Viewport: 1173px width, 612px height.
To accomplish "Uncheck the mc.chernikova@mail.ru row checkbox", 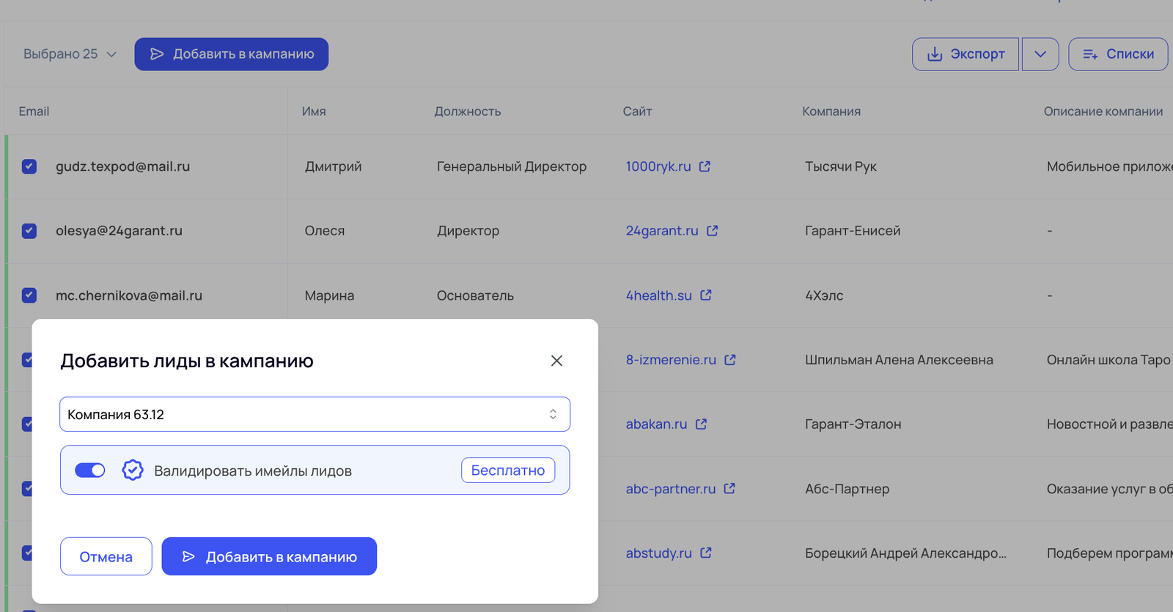I will click(29, 295).
